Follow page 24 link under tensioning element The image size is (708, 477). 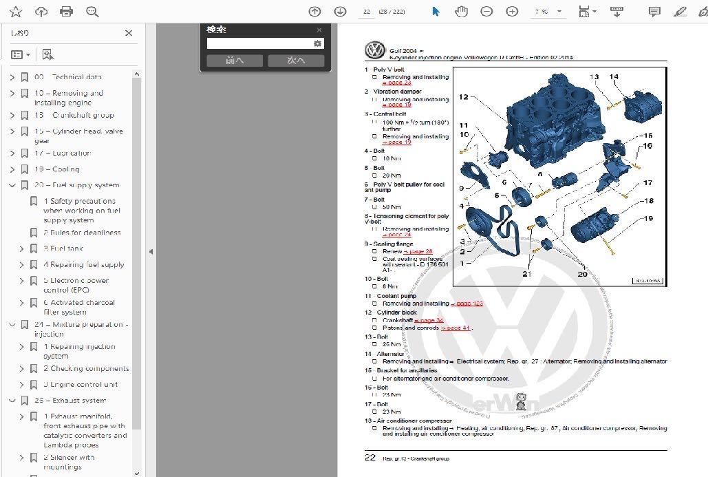[396, 235]
